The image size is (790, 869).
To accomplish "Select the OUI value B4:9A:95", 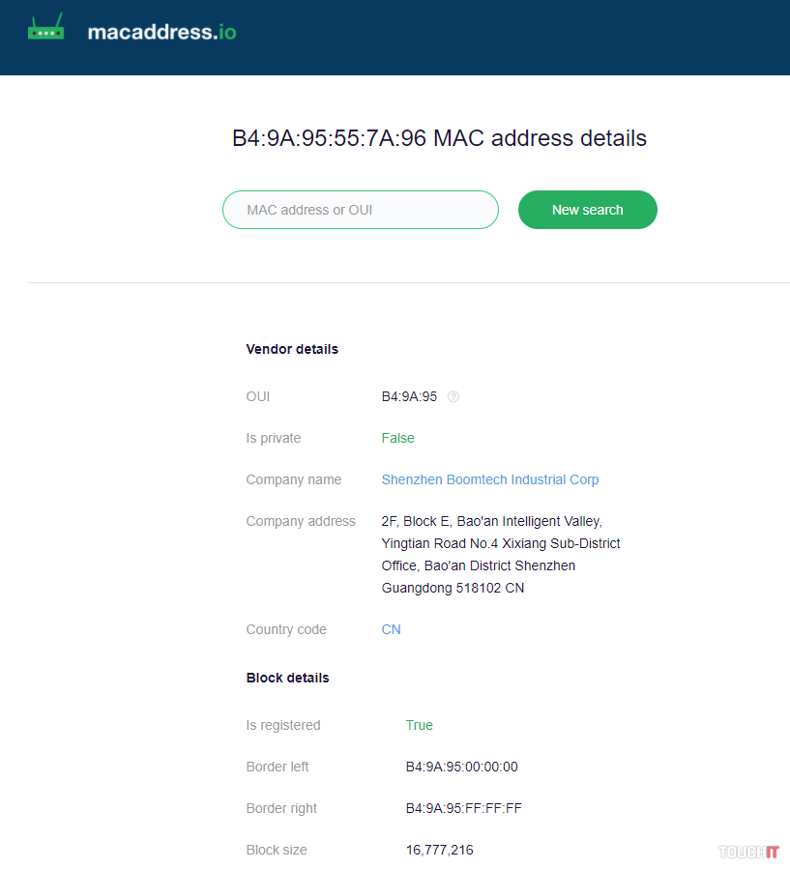I will (x=409, y=396).
